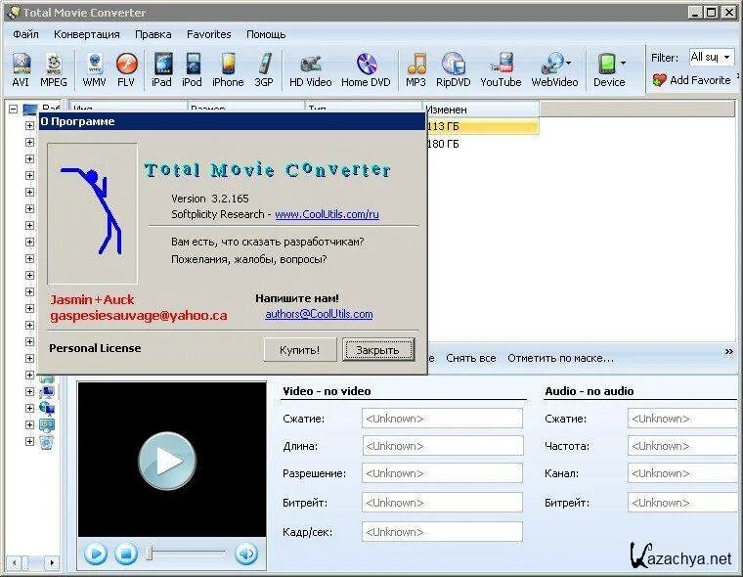Play the video with big preview button

(x=167, y=461)
